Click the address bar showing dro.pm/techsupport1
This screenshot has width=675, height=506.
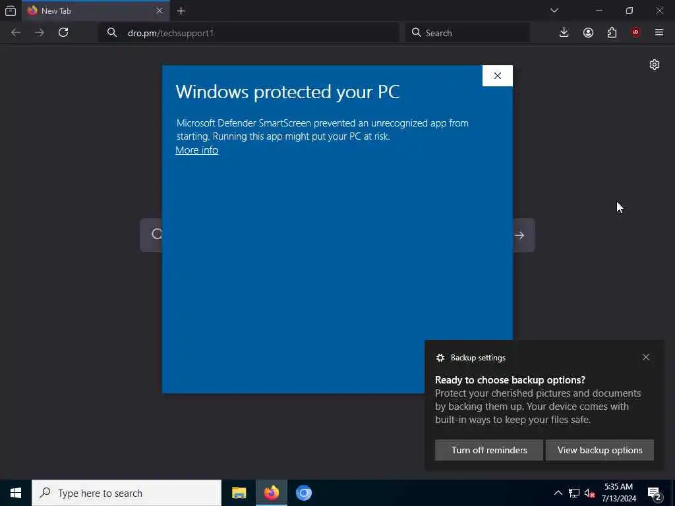[x=249, y=33]
